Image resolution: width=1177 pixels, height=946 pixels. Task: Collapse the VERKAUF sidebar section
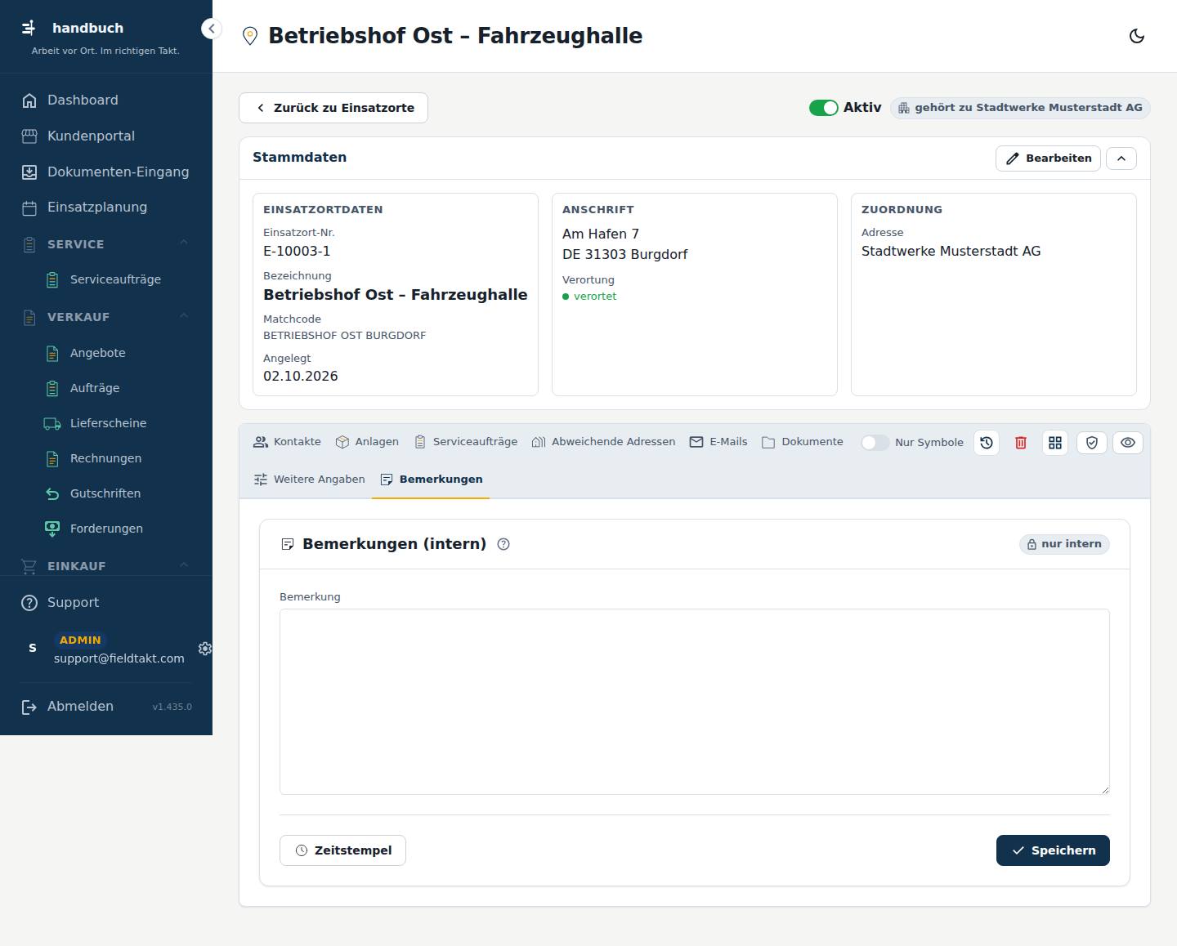(184, 316)
